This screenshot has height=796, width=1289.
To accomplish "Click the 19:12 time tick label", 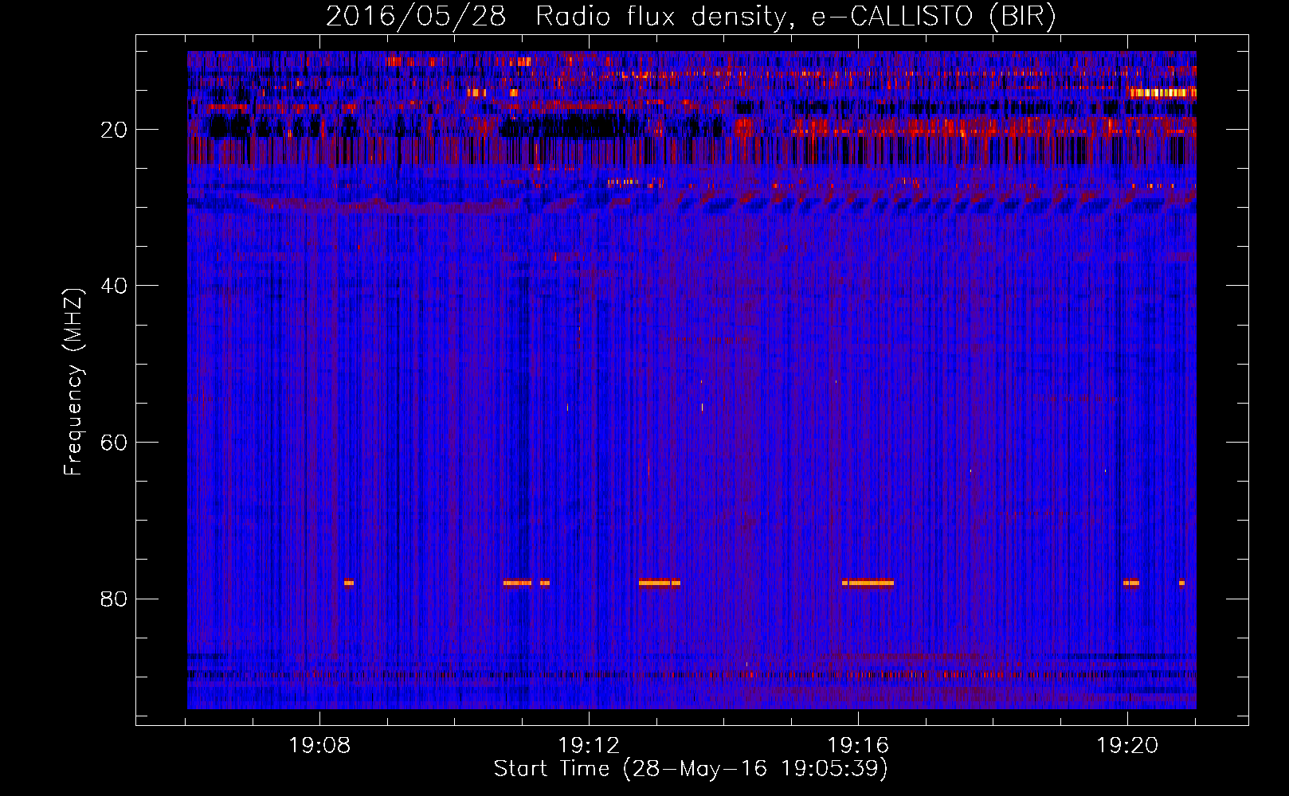I will pyautogui.click(x=589, y=746).
